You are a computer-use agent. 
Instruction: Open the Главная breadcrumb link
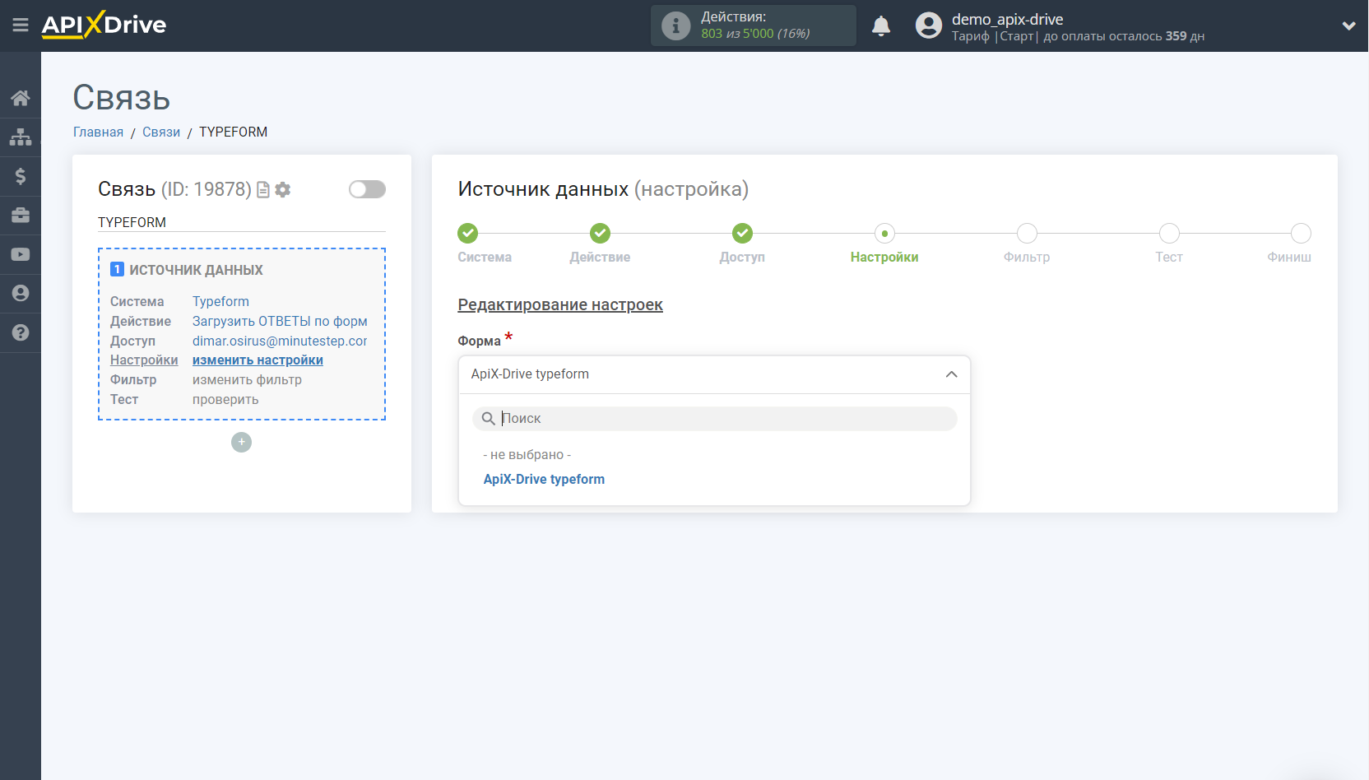pyautogui.click(x=98, y=132)
